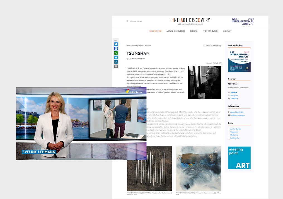
Task: Open the Fine Art Discovery menu item
Action: (x=155, y=31)
